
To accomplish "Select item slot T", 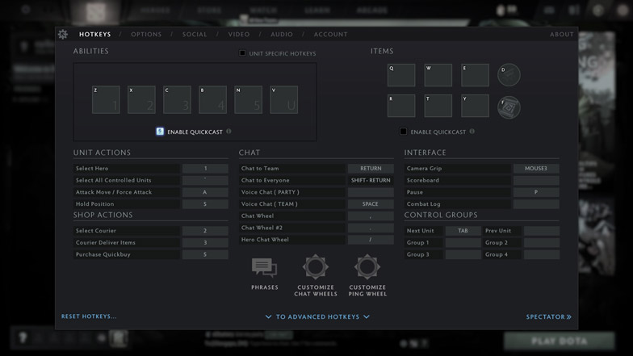I will (x=438, y=106).
